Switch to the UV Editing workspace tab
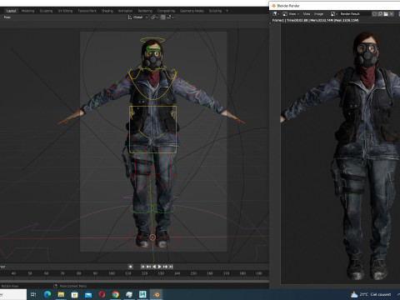The width and height of the screenshot is (400, 300). (x=65, y=11)
